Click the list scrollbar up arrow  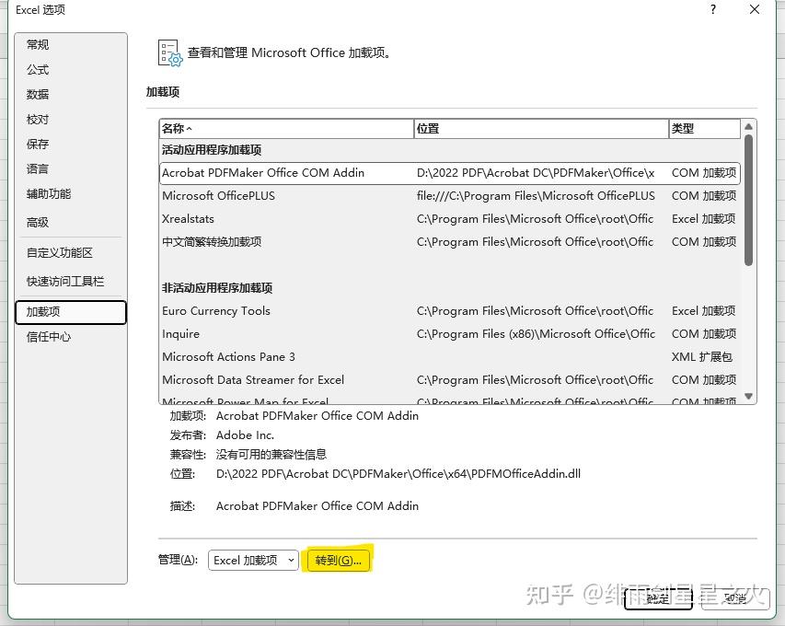tap(748, 127)
